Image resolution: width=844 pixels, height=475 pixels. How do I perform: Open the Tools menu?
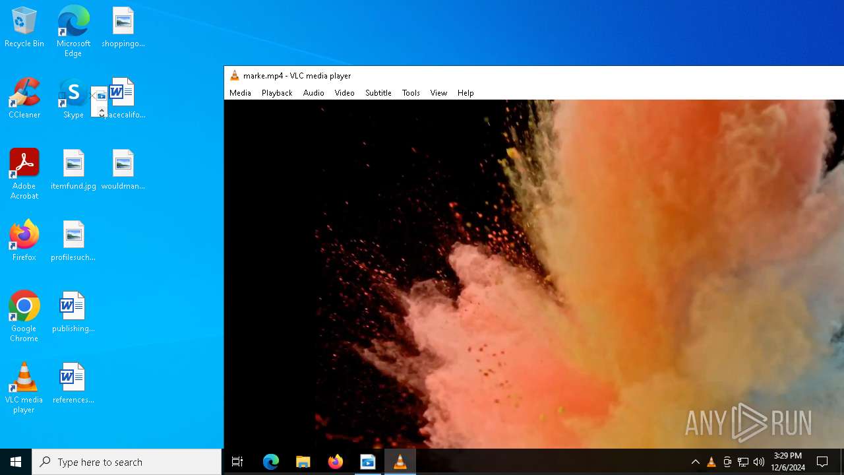[x=411, y=93]
